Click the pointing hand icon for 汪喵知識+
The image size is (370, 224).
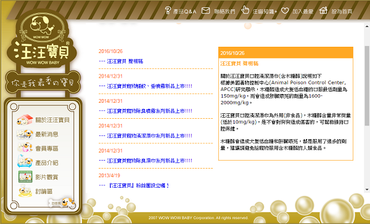click(245, 10)
